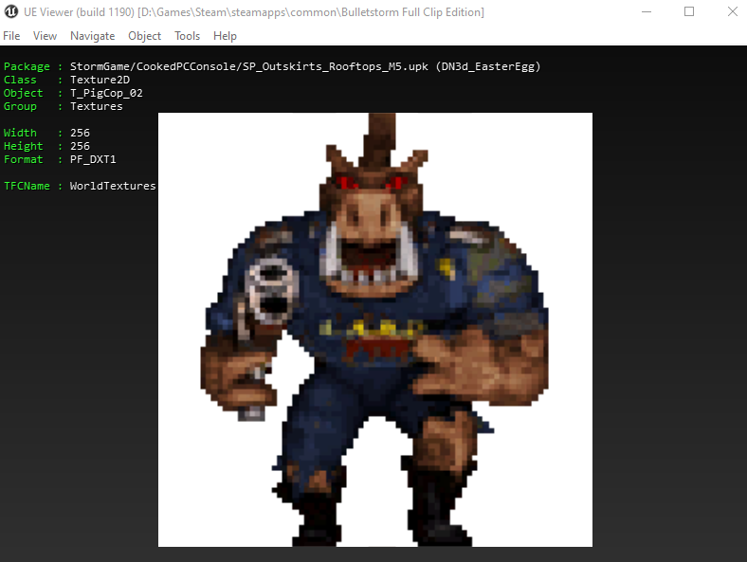Click the green Package label

pyautogui.click(x=27, y=66)
